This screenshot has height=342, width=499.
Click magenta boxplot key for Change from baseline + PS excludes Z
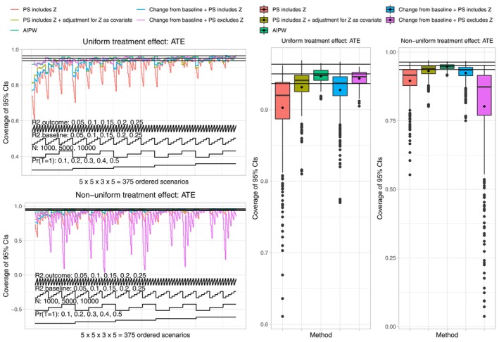coord(390,20)
